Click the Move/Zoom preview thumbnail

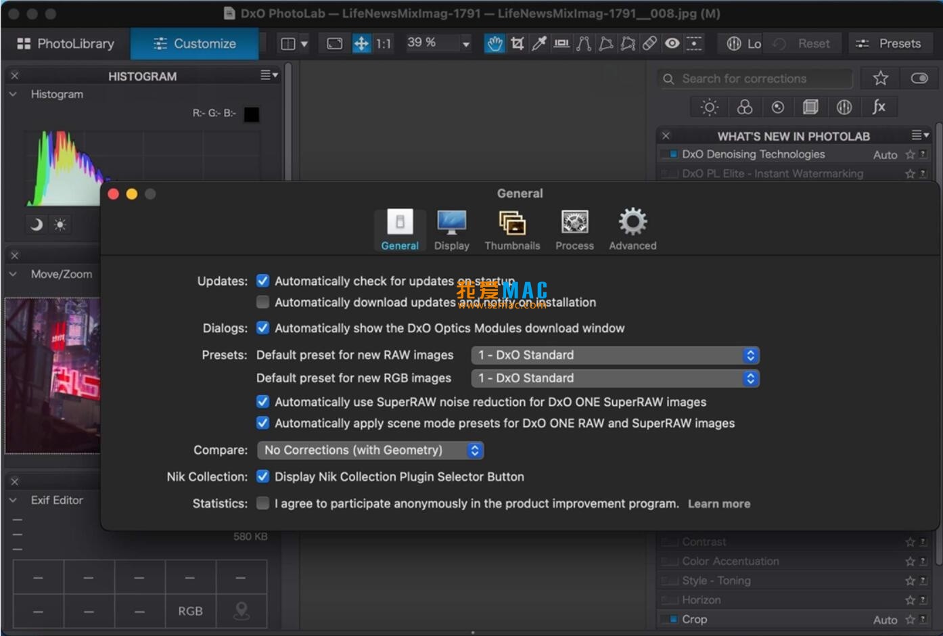53,376
